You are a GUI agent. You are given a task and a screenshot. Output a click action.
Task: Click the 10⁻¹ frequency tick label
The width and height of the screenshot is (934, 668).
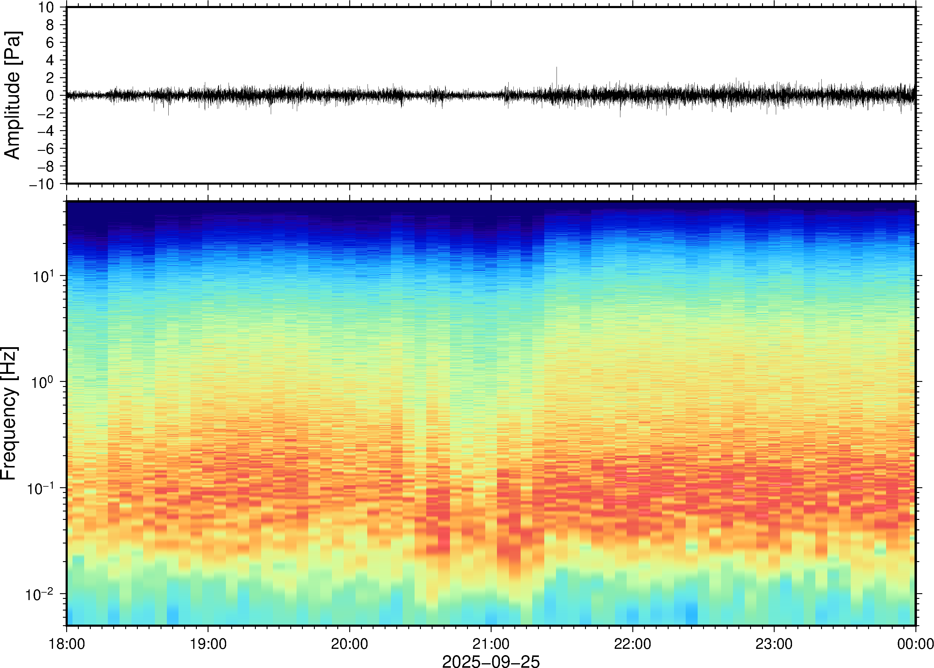point(40,488)
